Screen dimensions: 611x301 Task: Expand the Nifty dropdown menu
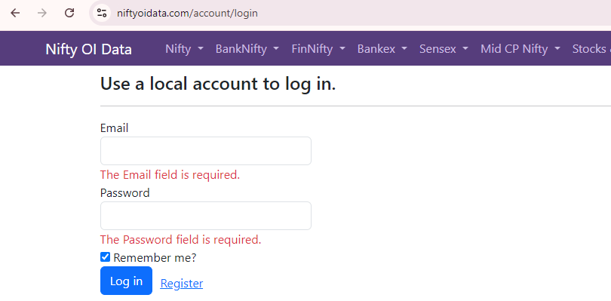click(184, 49)
